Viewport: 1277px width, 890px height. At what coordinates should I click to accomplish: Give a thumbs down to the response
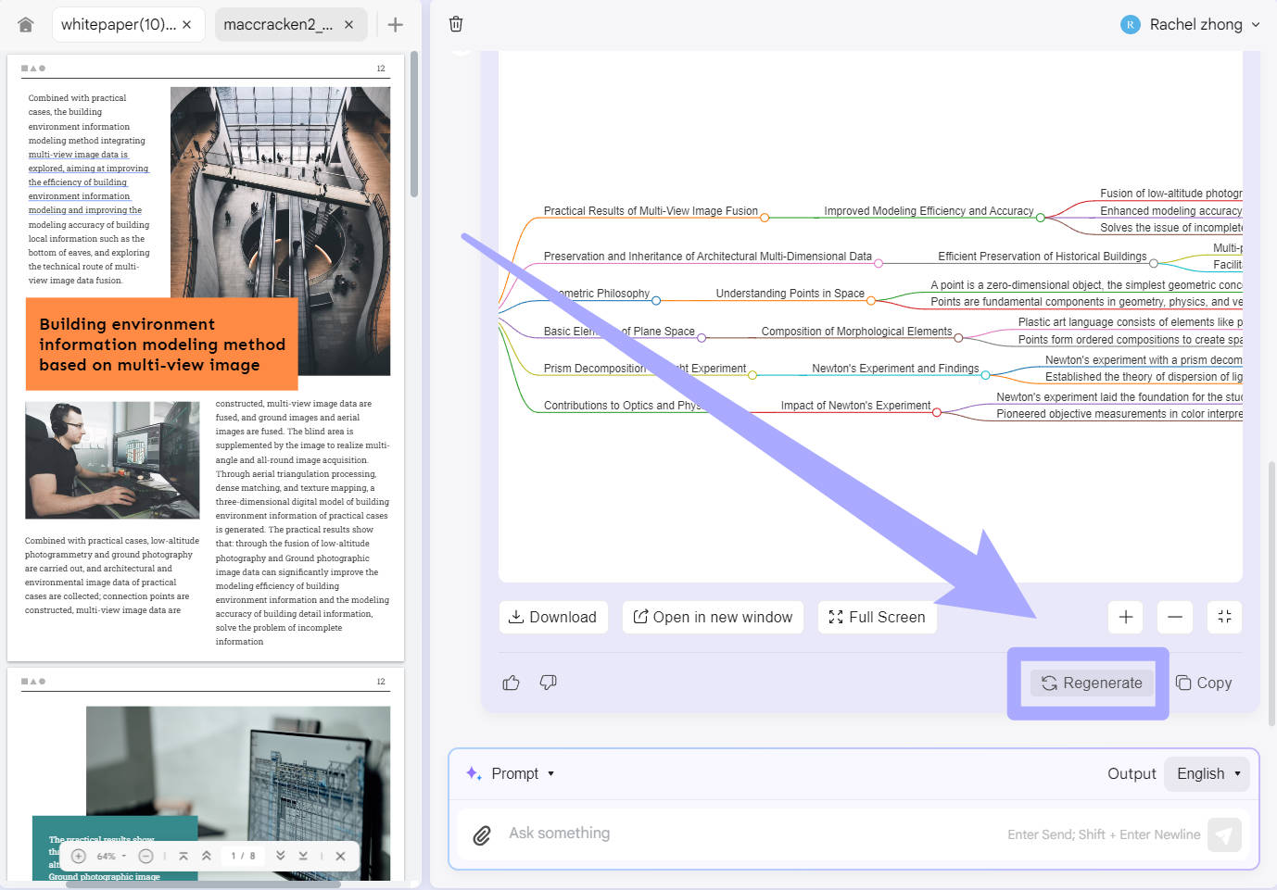548,683
